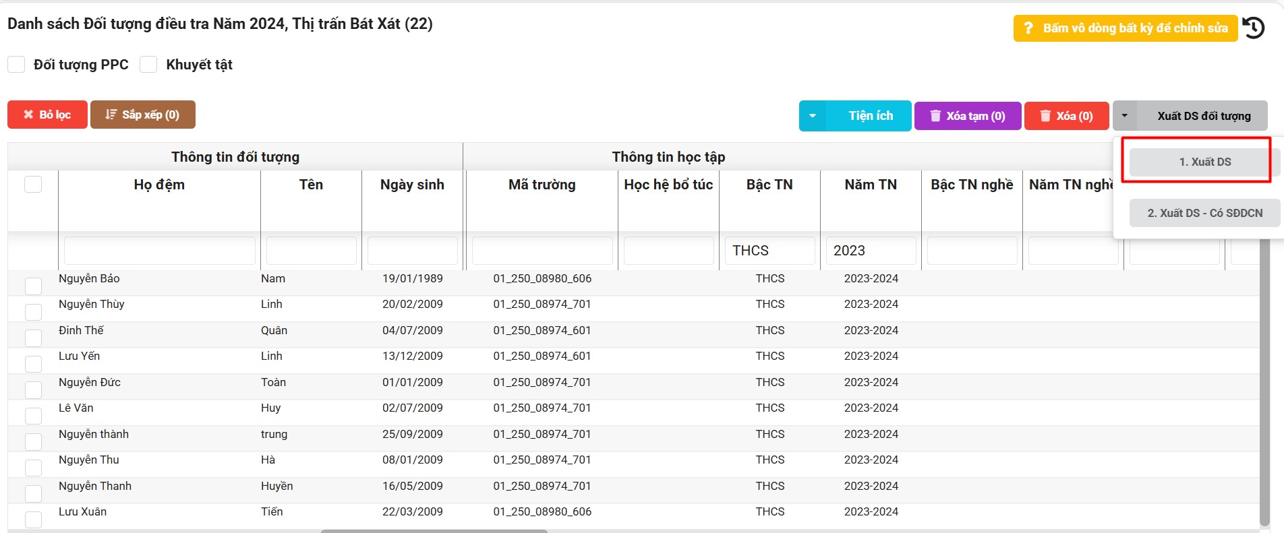The width and height of the screenshot is (1284, 533).
Task: Click the sort icon on Sắp xếp
Action: point(111,115)
